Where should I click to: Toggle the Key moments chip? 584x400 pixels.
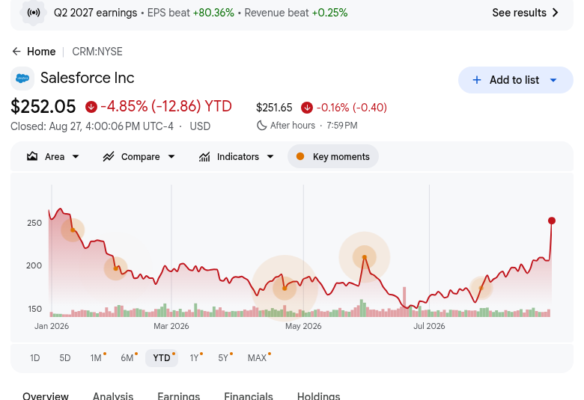click(333, 157)
